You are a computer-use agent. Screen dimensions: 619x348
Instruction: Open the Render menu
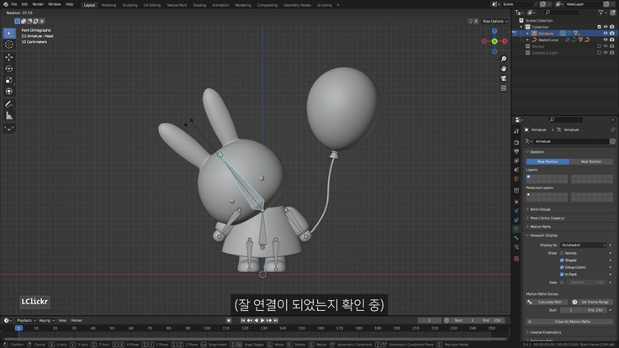38,4
